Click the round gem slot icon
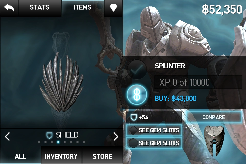This screenshot has height=164, width=246. [x=133, y=143]
